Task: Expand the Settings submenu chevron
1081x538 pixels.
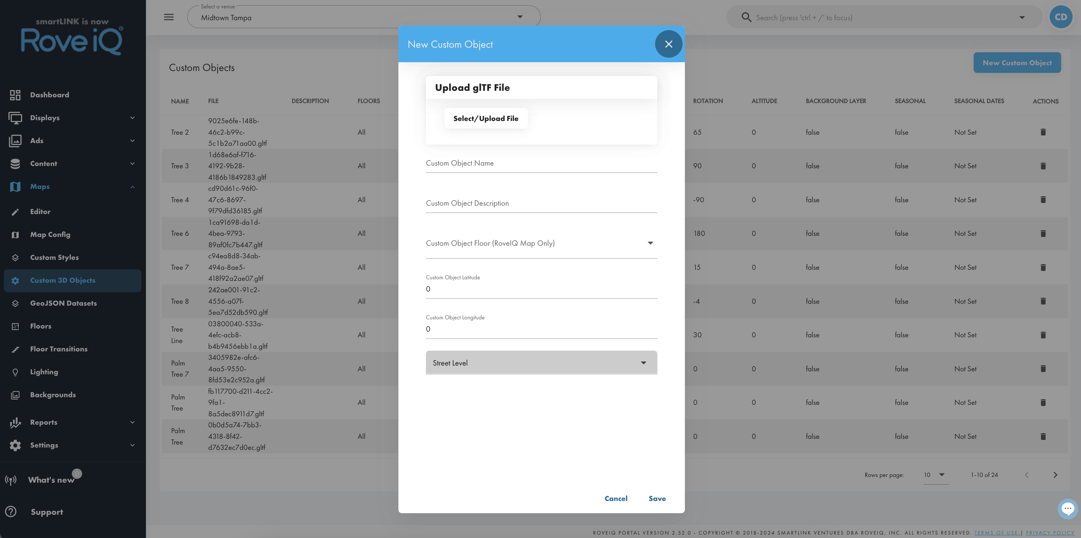Action: pos(133,445)
